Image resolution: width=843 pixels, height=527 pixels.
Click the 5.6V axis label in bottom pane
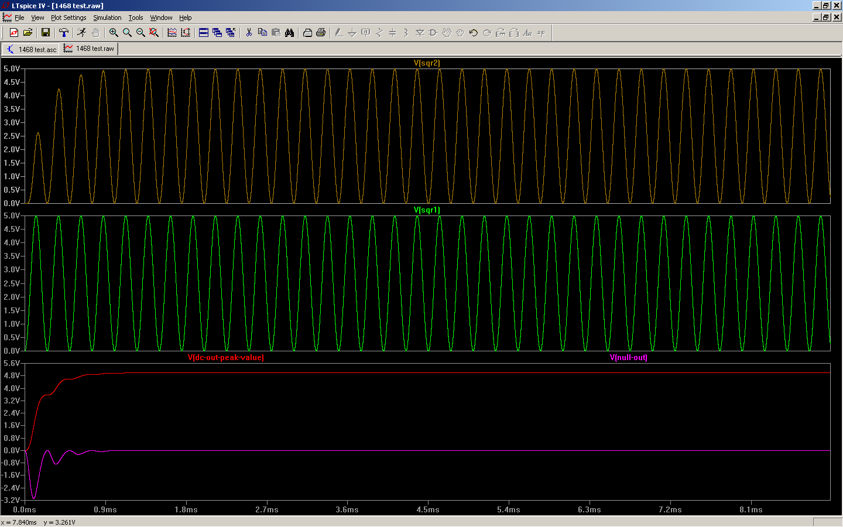click(12, 363)
